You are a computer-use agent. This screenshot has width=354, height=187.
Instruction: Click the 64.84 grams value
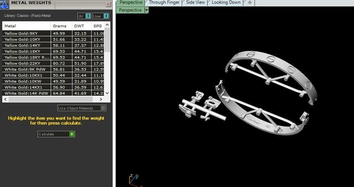point(59,93)
